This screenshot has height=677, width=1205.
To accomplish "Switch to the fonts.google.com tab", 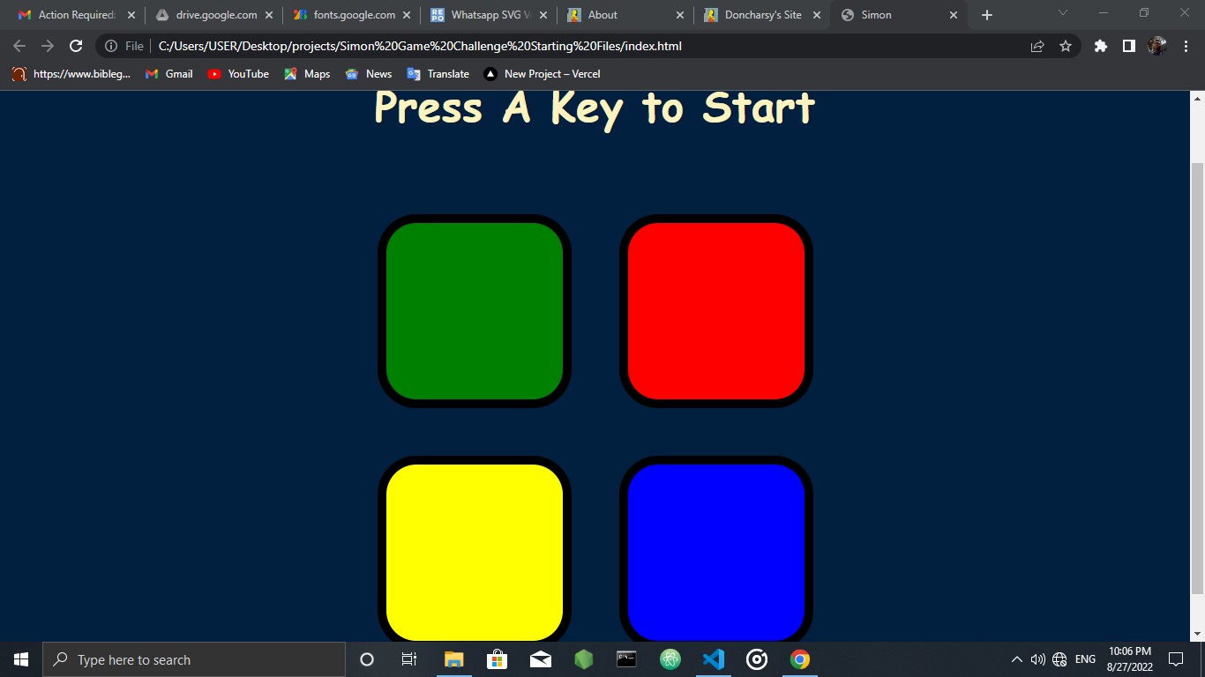I will [353, 15].
